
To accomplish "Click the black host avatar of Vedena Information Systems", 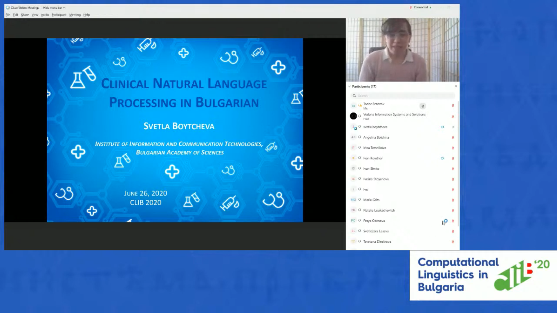I will (353, 116).
